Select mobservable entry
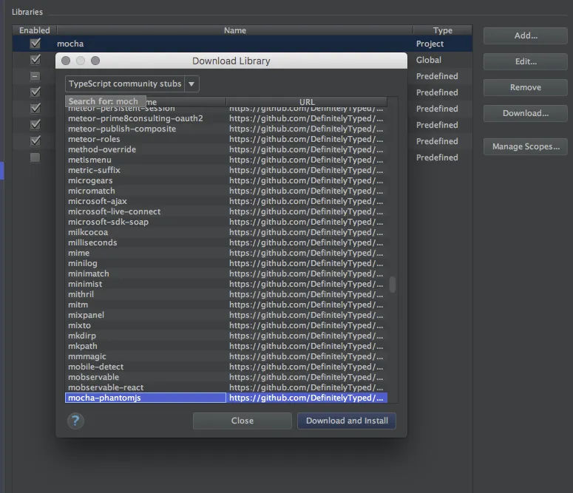Screen dimensions: 573x493 pyautogui.click(x=146, y=377)
